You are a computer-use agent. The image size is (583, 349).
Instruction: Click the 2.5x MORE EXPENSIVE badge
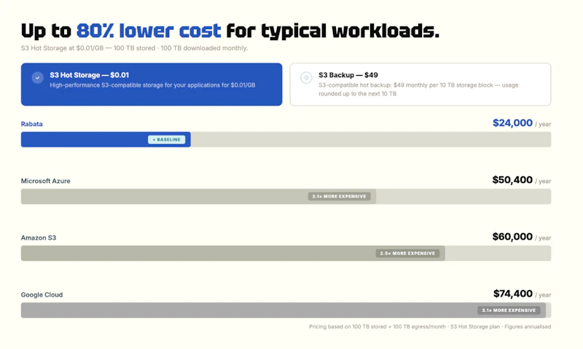click(x=407, y=254)
